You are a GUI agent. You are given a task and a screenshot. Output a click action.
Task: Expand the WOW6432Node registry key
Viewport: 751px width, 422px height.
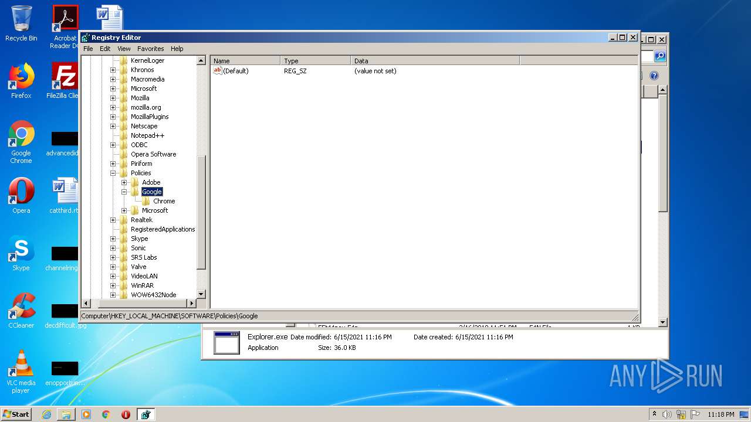tap(113, 295)
